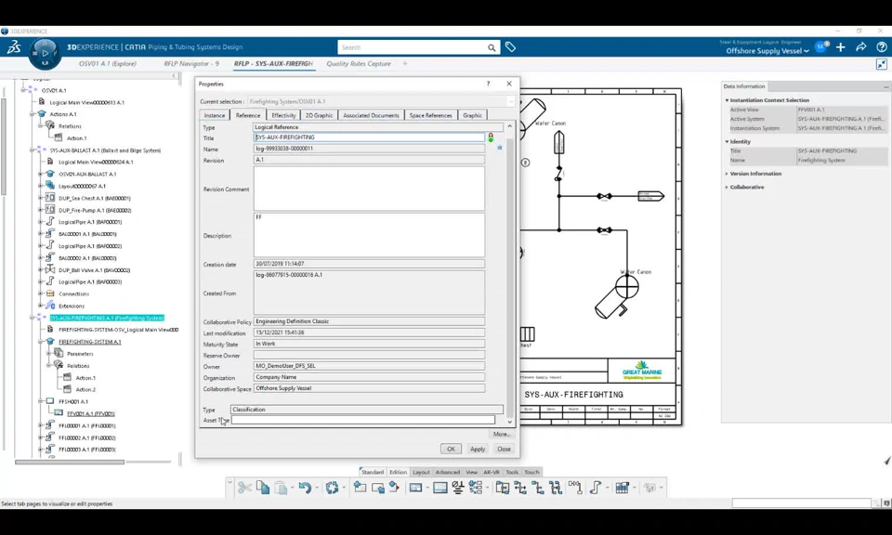Click the Undo arrow icon
Image resolution: width=892 pixels, height=535 pixels.
tap(305, 488)
